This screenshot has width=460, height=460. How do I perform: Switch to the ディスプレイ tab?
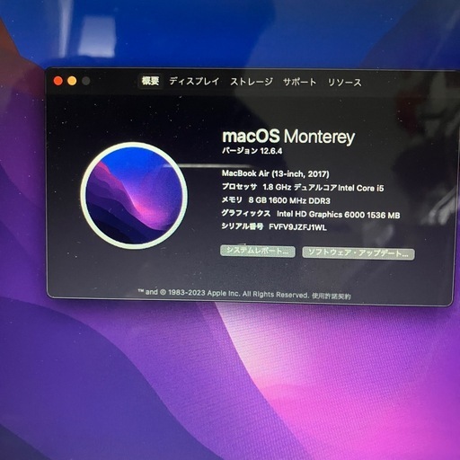(194, 81)
